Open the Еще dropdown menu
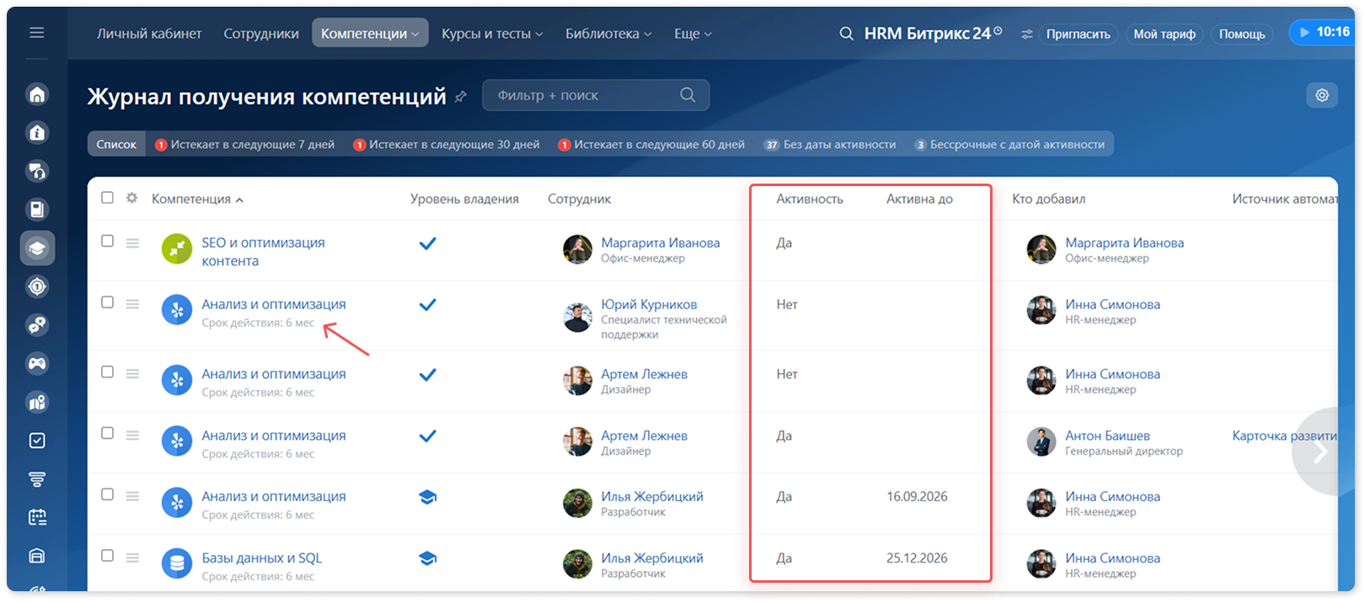Viewport: 1365px width, 603px height. click(693, 34)
